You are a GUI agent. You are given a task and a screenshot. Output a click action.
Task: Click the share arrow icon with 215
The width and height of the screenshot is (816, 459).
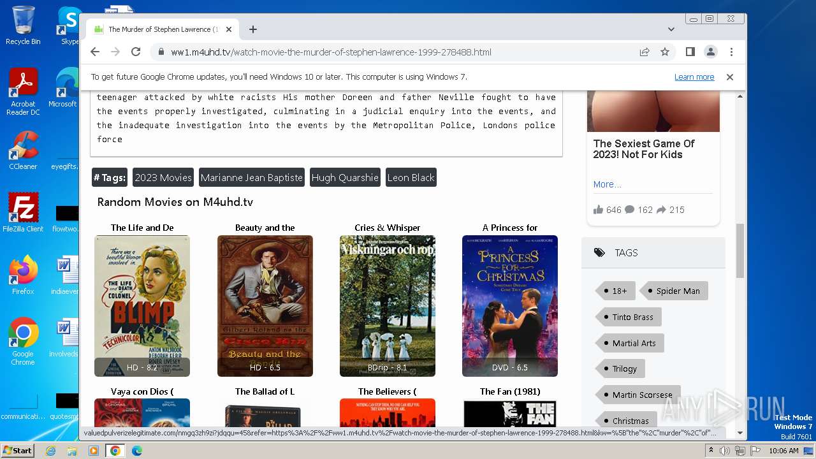[x=661, y=210]
